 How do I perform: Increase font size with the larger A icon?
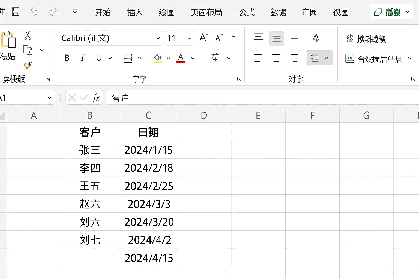[x=204, y=37]
